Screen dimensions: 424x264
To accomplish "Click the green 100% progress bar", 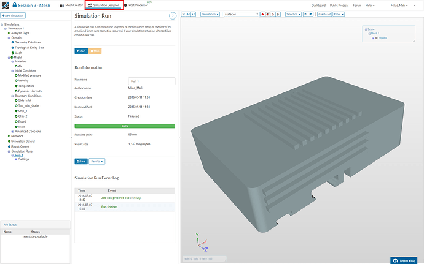I will click(x=125, y=125).
